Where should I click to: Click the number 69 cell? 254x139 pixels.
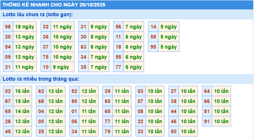pyautogui.click(x=8, y=111)
